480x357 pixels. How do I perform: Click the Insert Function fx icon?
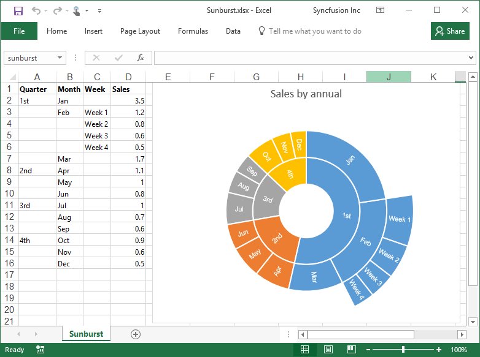tap(140, 58)
